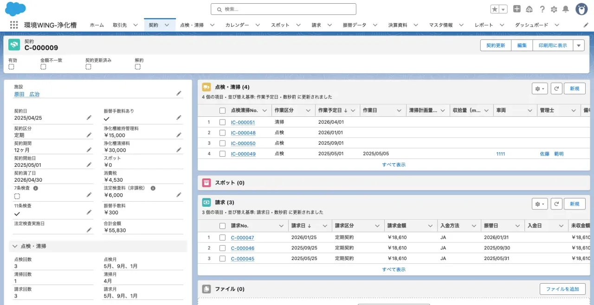
Task: Open the 振替データ navigation tab
Action: point(355,25)
